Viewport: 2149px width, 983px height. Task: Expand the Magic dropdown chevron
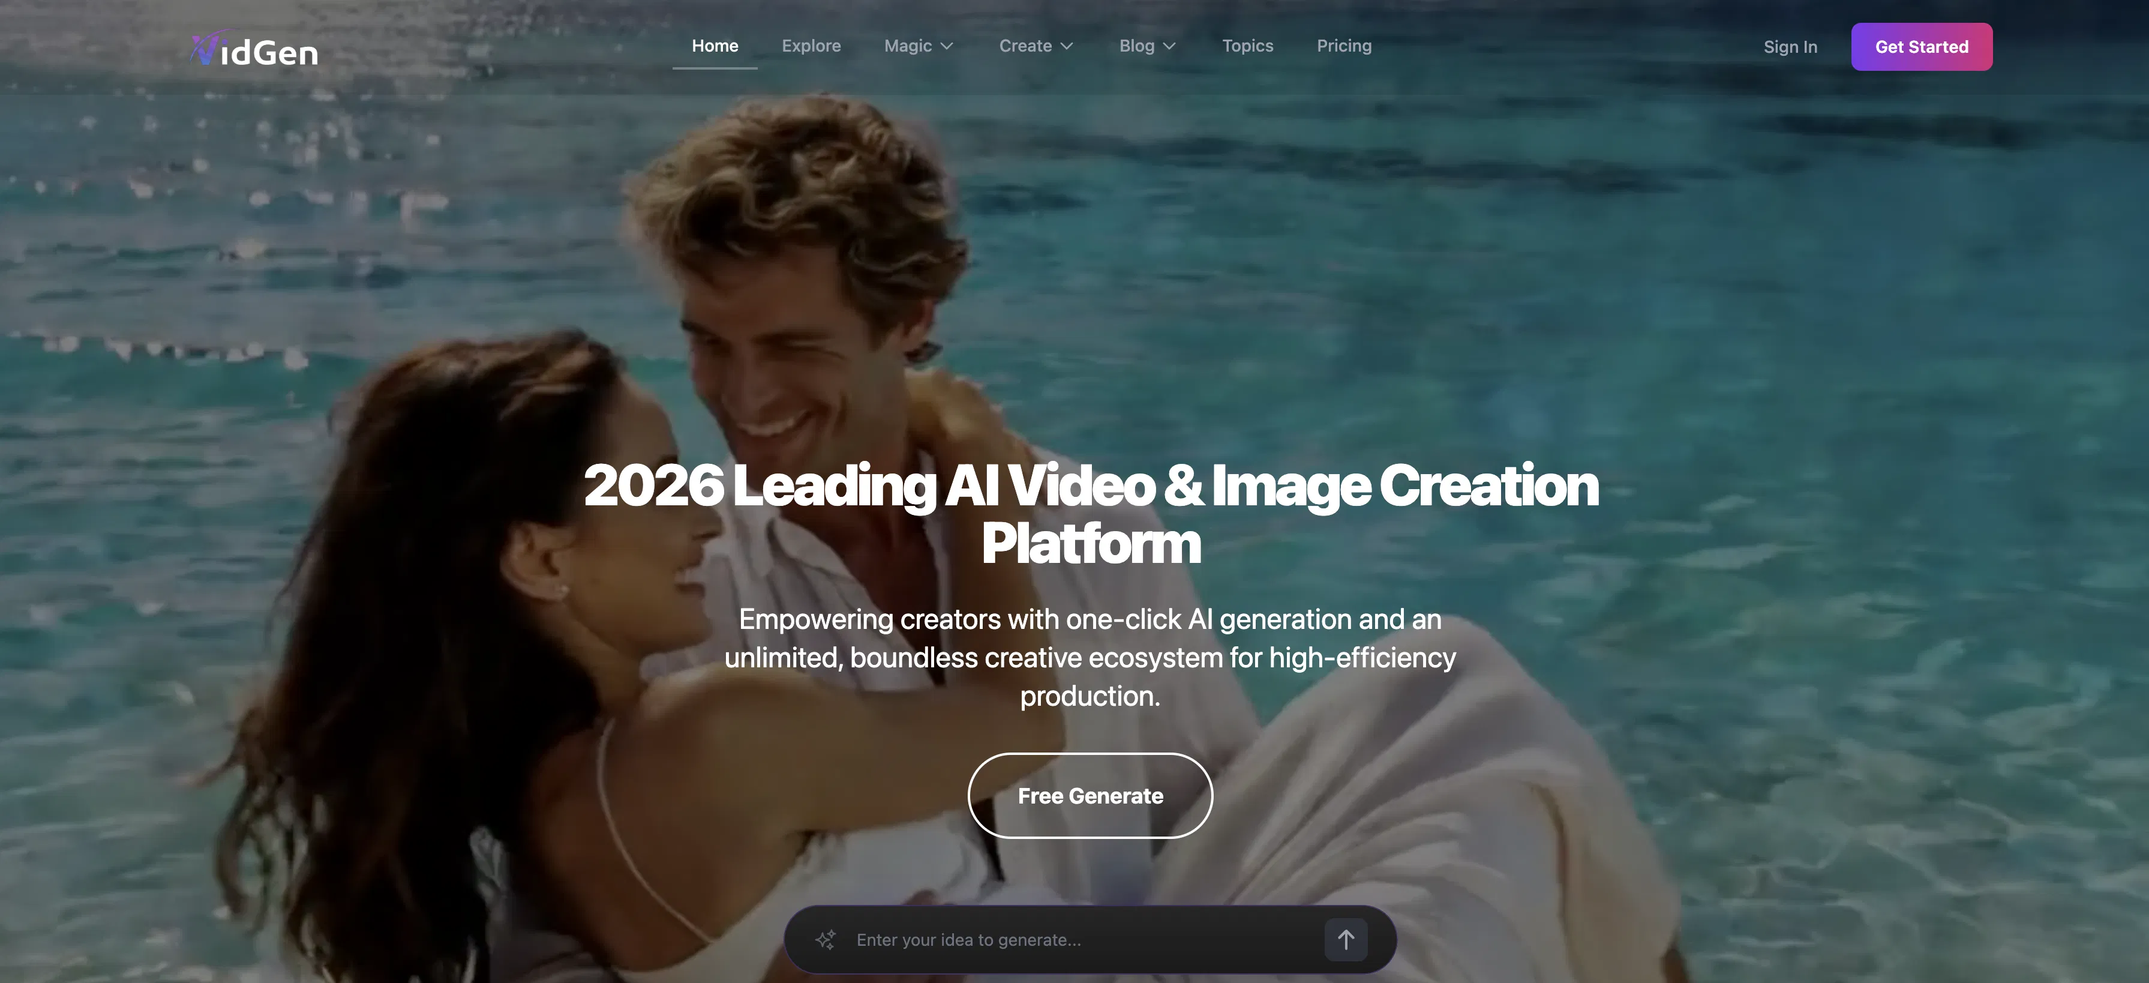(x=947, y=47)
